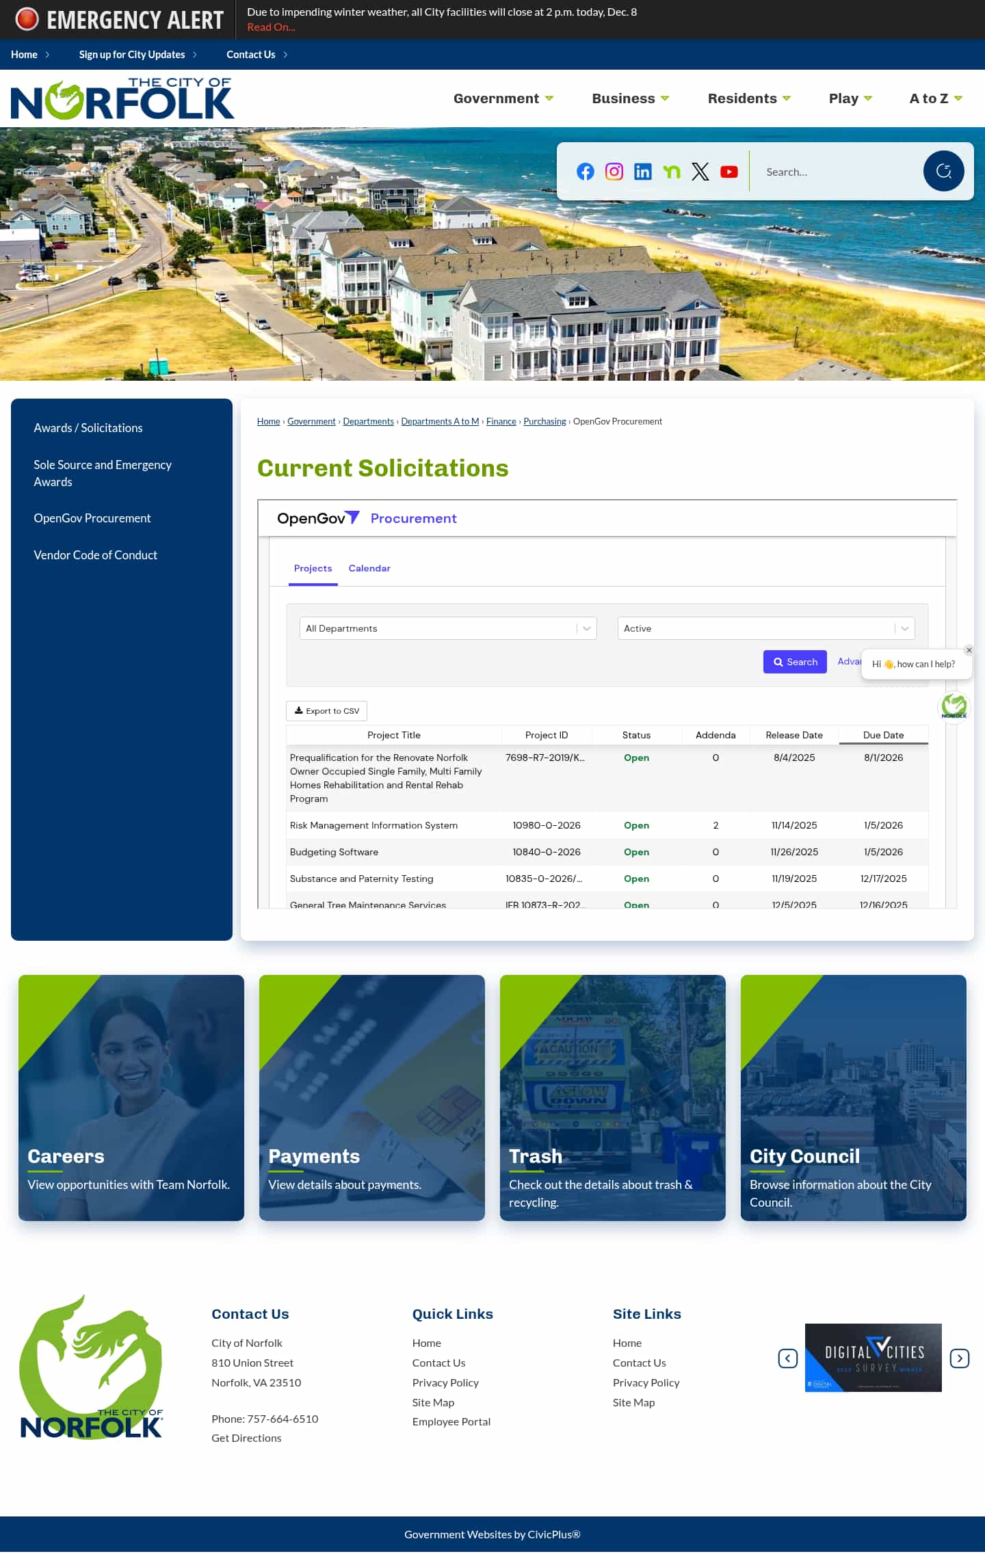Open the YouTube social icon
This screenshot has height=1554, width=985.
coord(729,172)
